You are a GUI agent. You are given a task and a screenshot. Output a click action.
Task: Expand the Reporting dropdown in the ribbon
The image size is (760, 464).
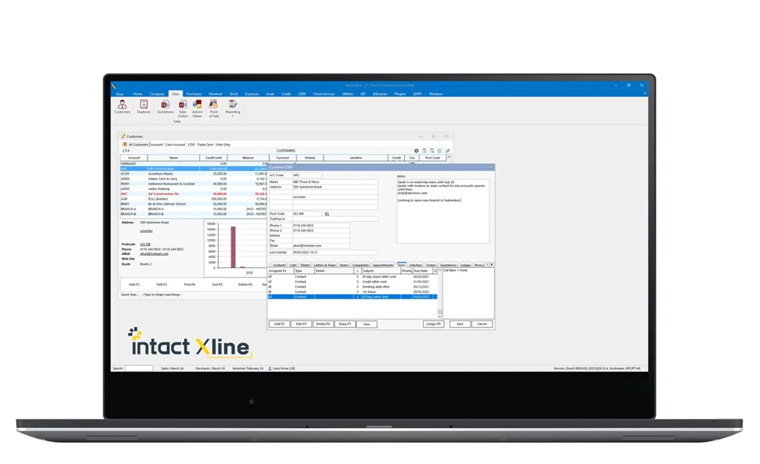click(232, 109)
